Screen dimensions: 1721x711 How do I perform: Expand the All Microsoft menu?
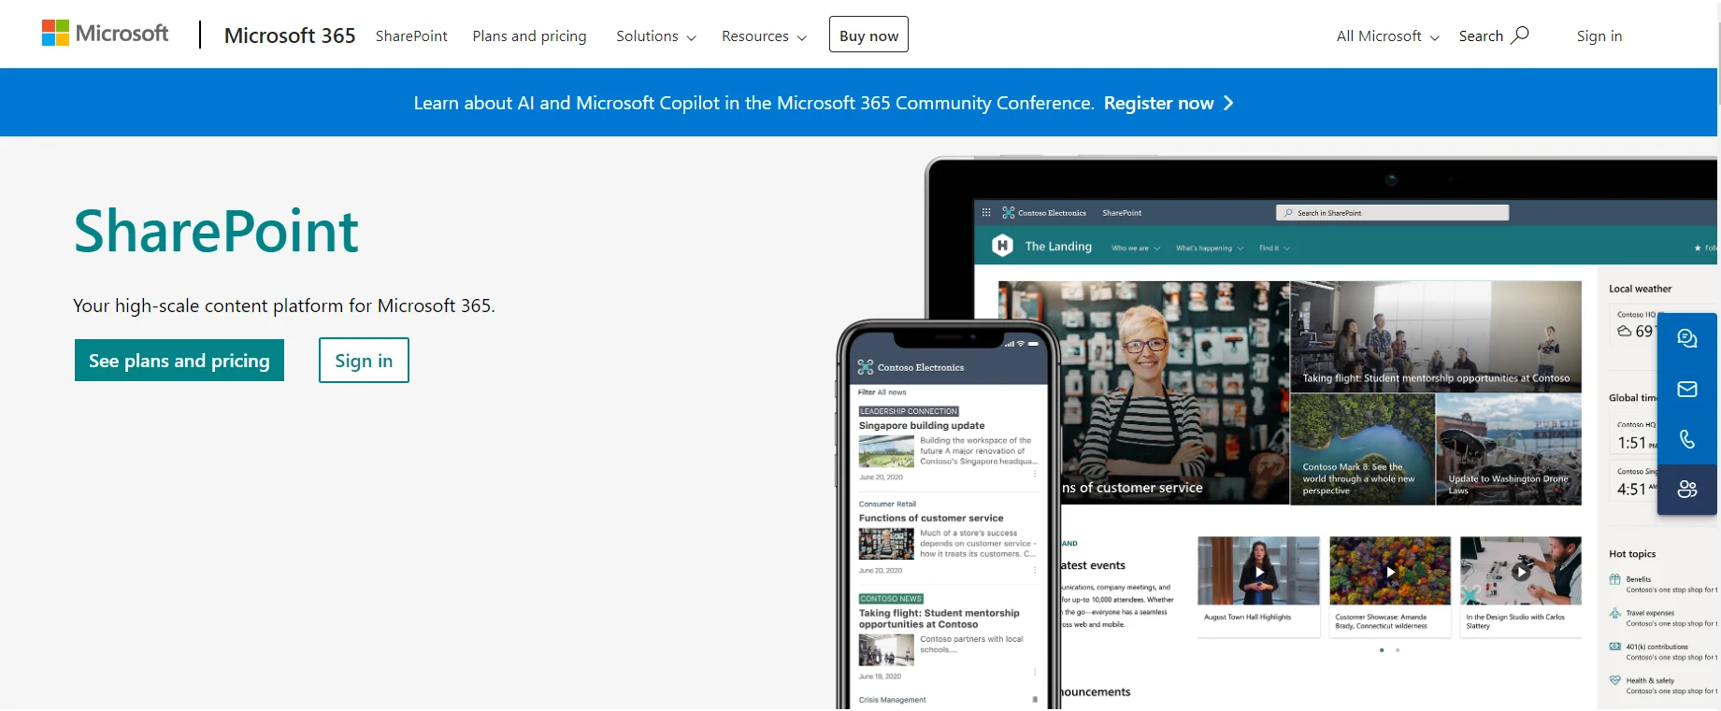coord(1387,36)
